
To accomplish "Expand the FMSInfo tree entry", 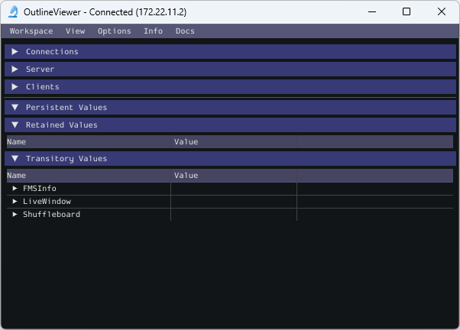I will pyautogui.click(x=15, y=189).
